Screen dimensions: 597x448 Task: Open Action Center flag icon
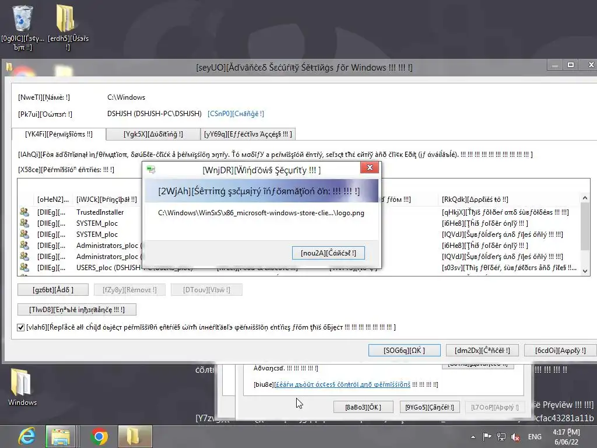pyautogui.click(x=487, y=437)
